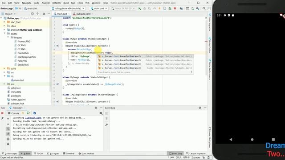Open main.dart under lib folder
285x160 pixels.
(x=19, y=80)
